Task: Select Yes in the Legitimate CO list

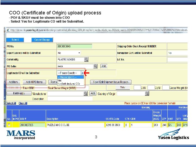Action: tap(71, 81)
